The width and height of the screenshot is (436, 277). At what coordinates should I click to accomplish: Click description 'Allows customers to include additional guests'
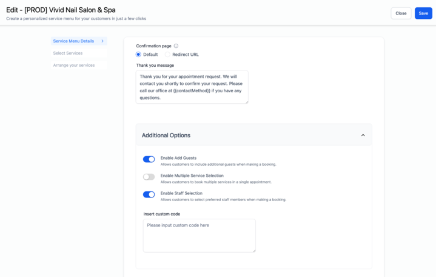click(x=218, y=165)
